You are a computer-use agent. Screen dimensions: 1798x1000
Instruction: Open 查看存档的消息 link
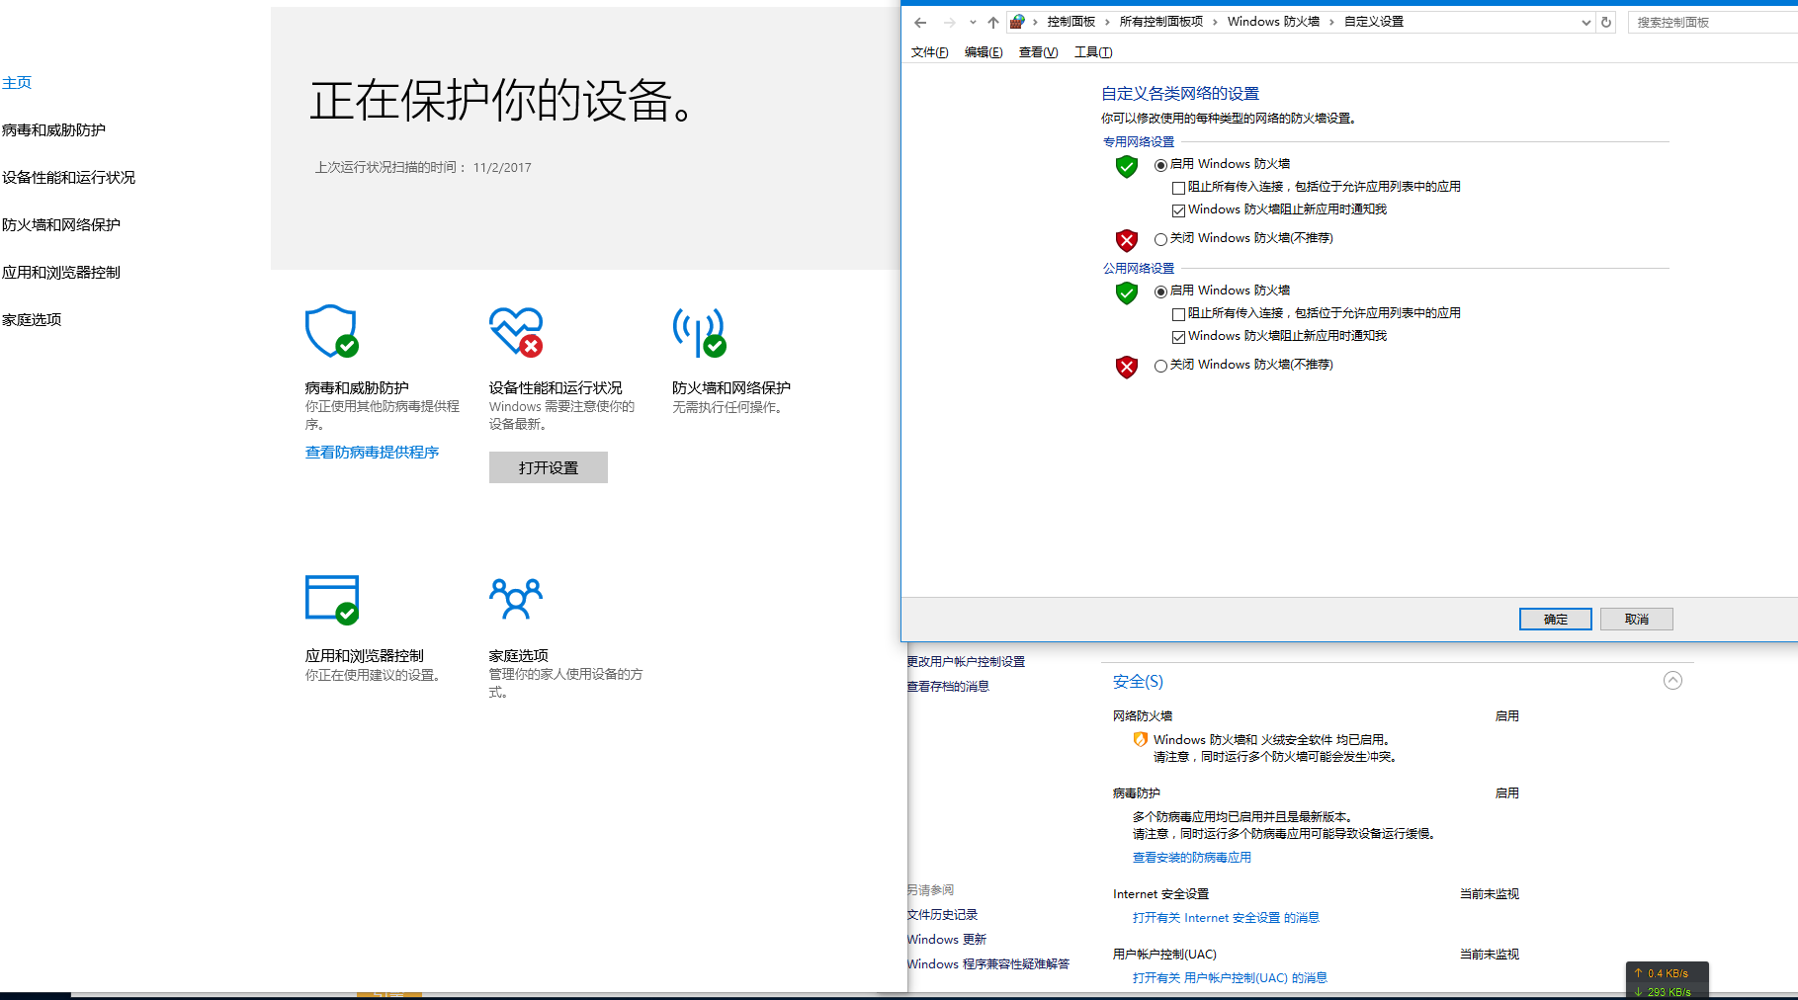[x=948, y=687]
